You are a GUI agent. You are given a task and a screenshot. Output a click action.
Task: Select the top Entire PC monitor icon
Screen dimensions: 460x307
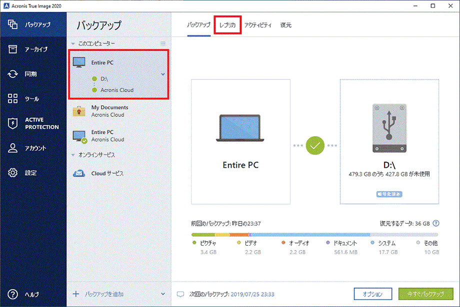(x=79, y=62)
